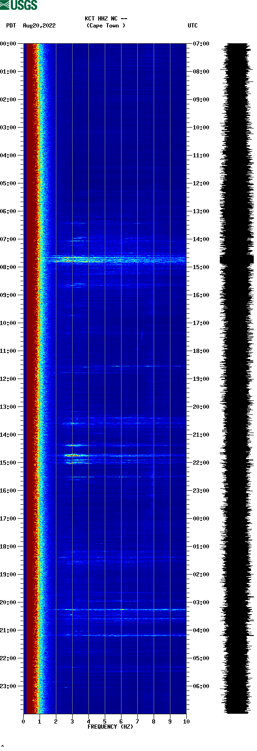Click the PDT time label '12:00'
Screen dimensions: 257x751
point(8,379)
